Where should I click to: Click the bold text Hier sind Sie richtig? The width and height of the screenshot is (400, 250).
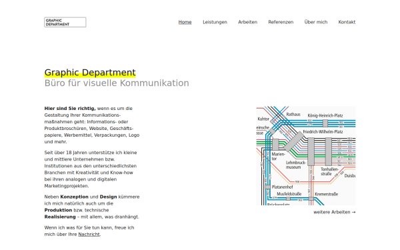coord(70,109)
